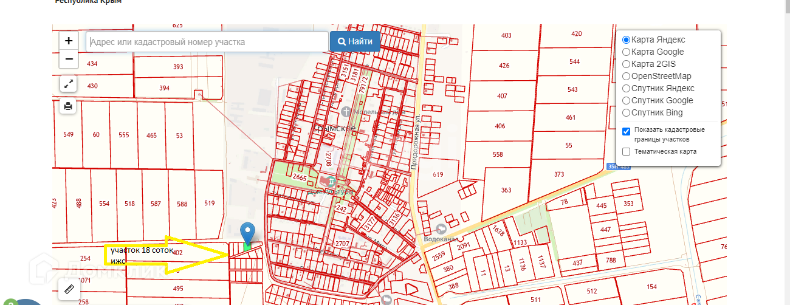The height and width of the screenshot is (305, 790).
Task: Click parcel number 1133
Action: click(520, 242)
